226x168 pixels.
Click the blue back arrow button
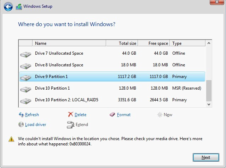click(x=8, y=7)
